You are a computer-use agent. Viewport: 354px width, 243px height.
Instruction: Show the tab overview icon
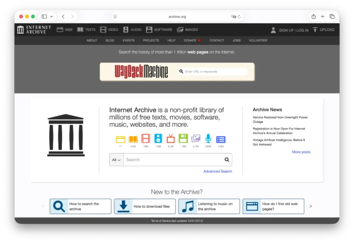[332, 17]
